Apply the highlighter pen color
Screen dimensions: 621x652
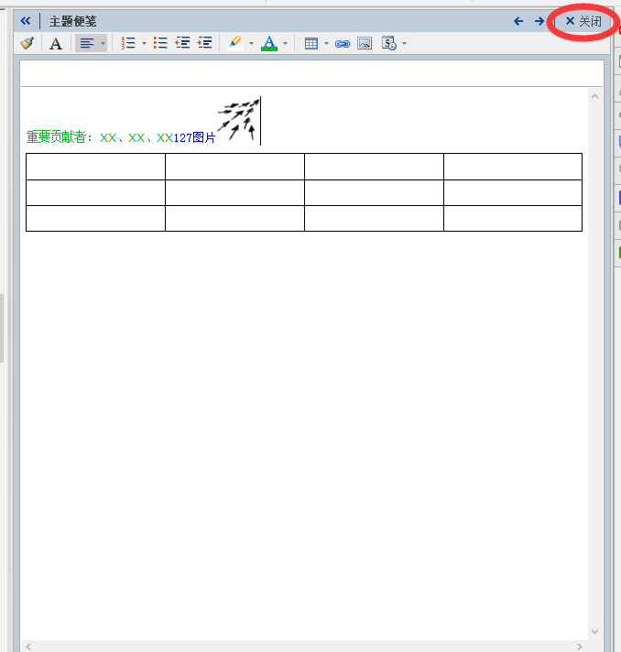point(235,43)
